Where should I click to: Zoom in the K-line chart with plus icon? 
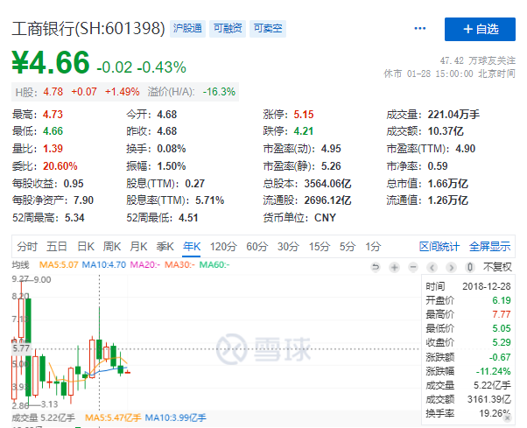(x=394, y=268)
